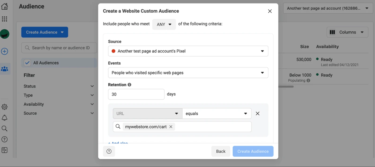Click the Below 1000 size cell
Viewport: 375px width, 167px height.
coord(300,75)
